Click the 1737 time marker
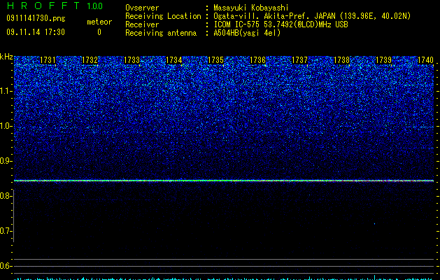440x280 pixels. 299,60
